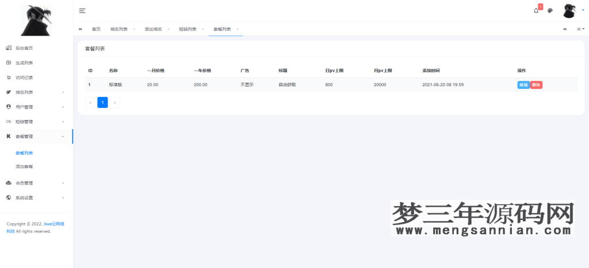Toggle the sidebar with the hamburger icon

click(82, 10)
